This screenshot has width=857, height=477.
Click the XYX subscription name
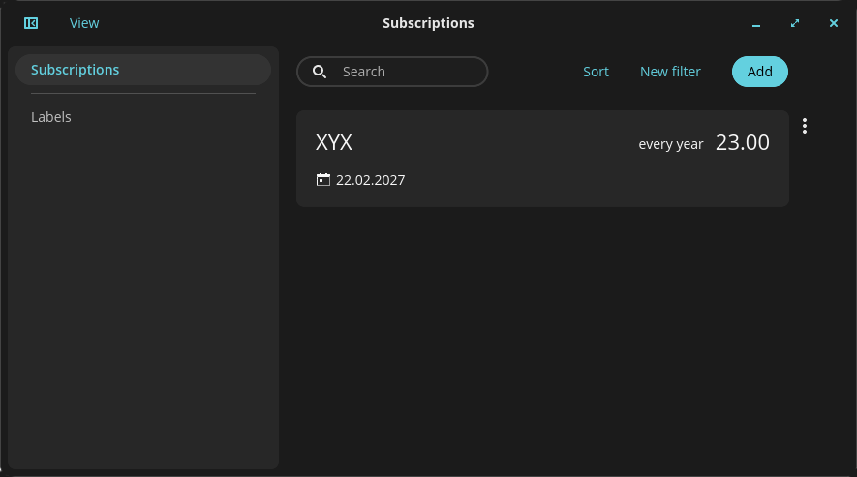(x=334, y=142)
